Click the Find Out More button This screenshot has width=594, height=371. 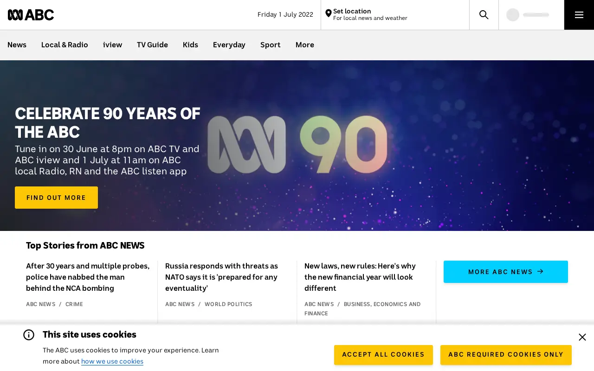point(56,198)
